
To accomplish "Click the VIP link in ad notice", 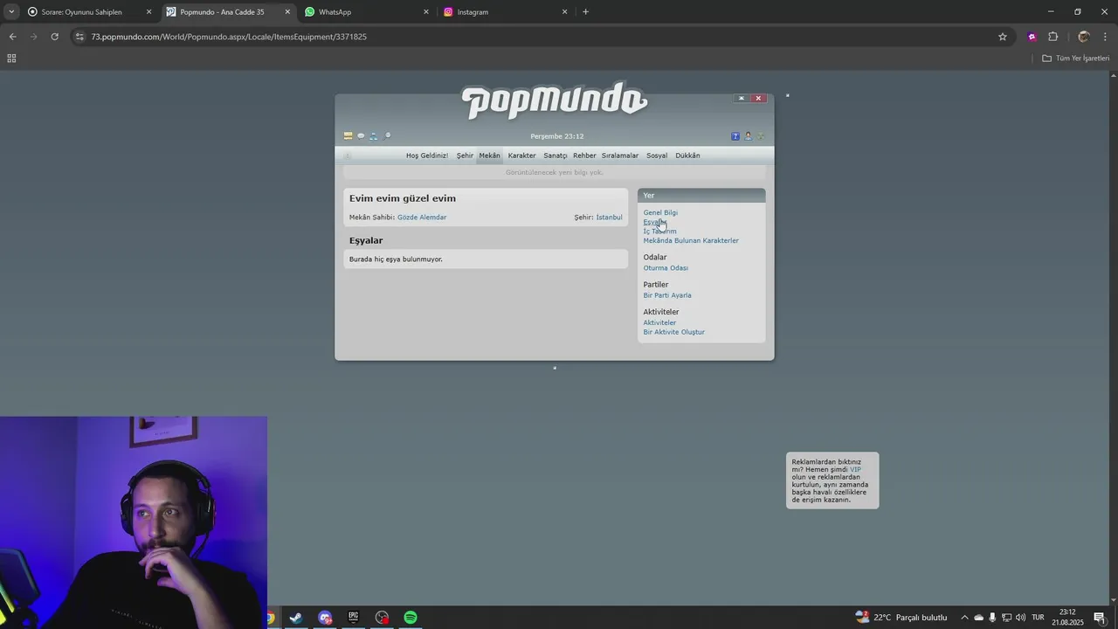I will pos(855,469).
